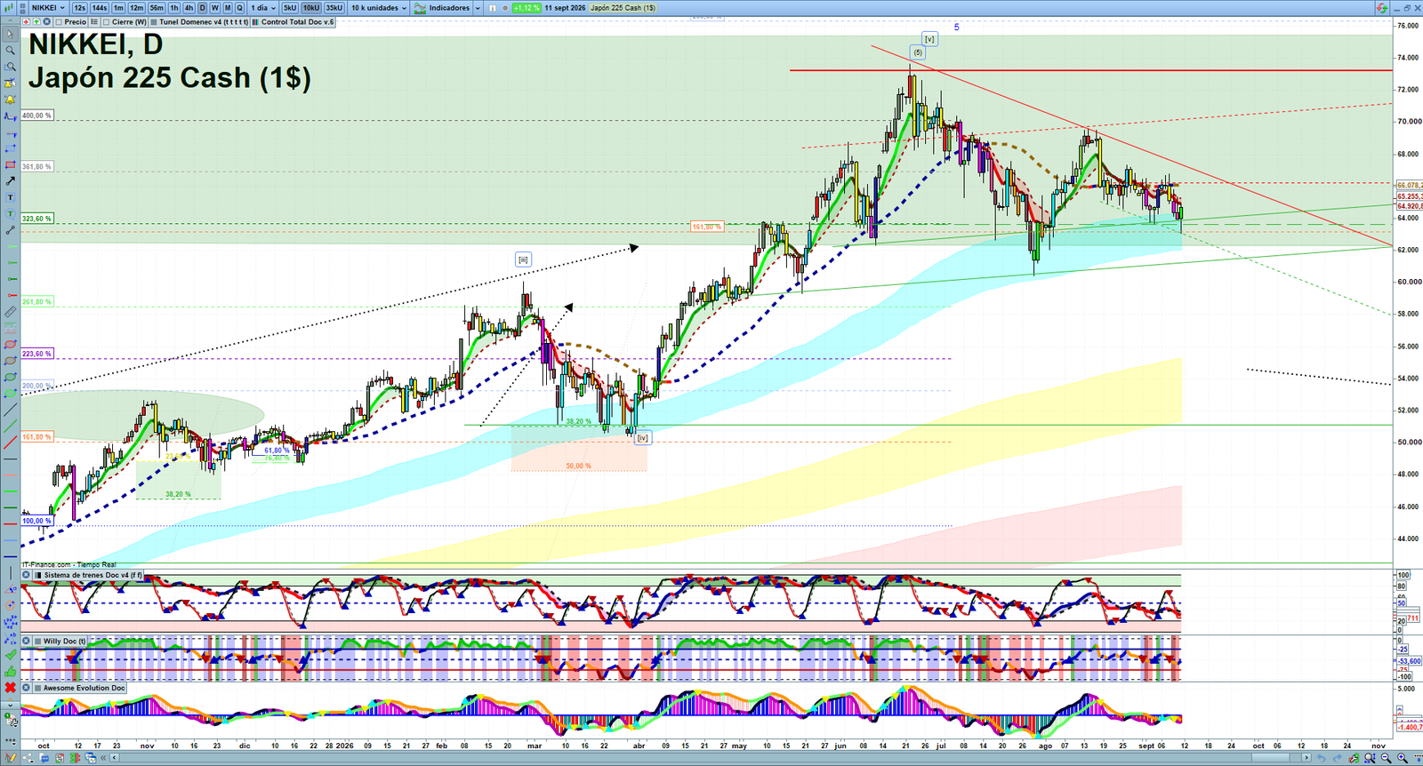
Task: Close the Willy Doc indicator panel
Action: coord(26,641)
